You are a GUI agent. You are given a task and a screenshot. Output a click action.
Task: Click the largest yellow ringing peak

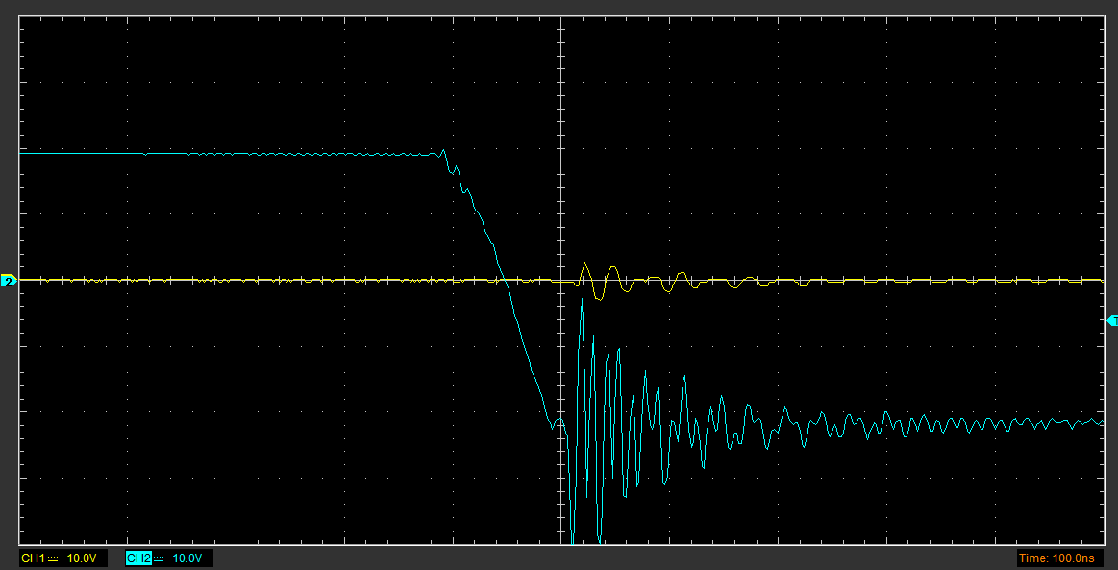coord(585,262)
